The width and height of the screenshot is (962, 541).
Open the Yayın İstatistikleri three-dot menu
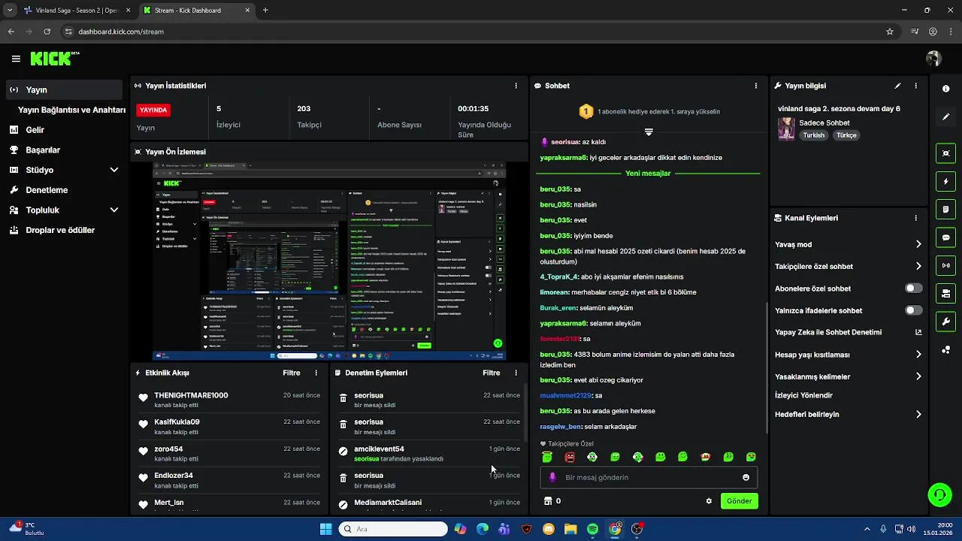516,86
